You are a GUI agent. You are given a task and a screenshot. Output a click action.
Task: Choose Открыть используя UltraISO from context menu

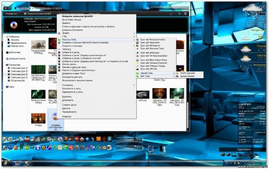(x=78, y=16)
